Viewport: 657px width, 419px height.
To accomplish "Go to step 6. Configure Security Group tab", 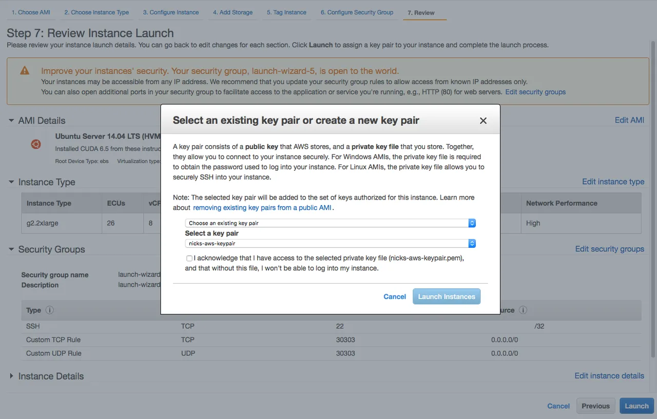I will 357,12.
